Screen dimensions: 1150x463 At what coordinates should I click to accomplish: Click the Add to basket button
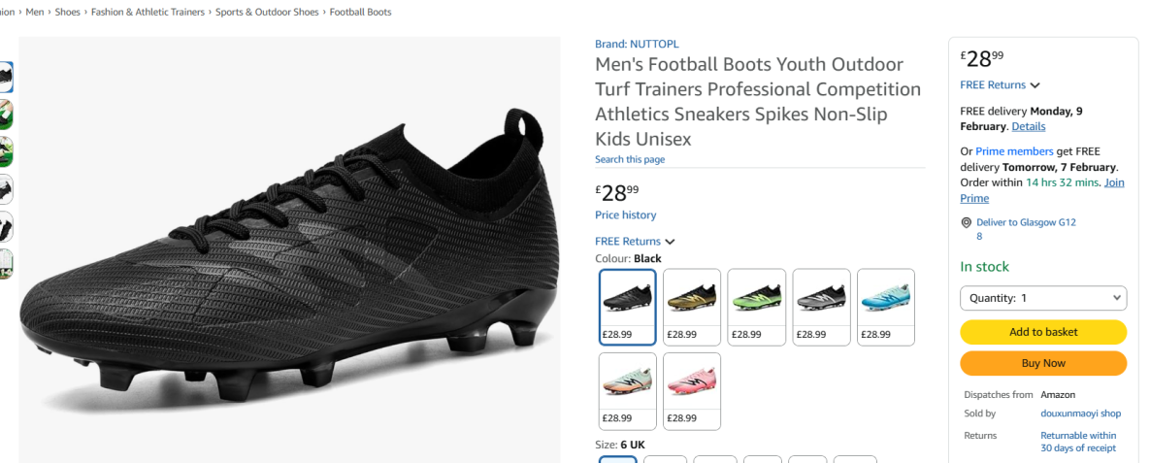click(x=1043, y=332)
